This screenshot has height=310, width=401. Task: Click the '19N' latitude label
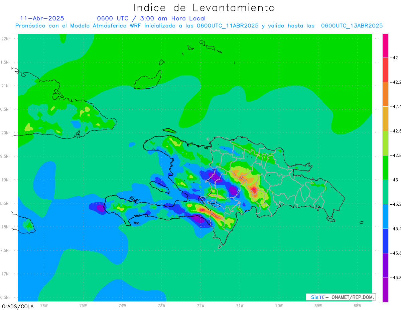(5, 180)
